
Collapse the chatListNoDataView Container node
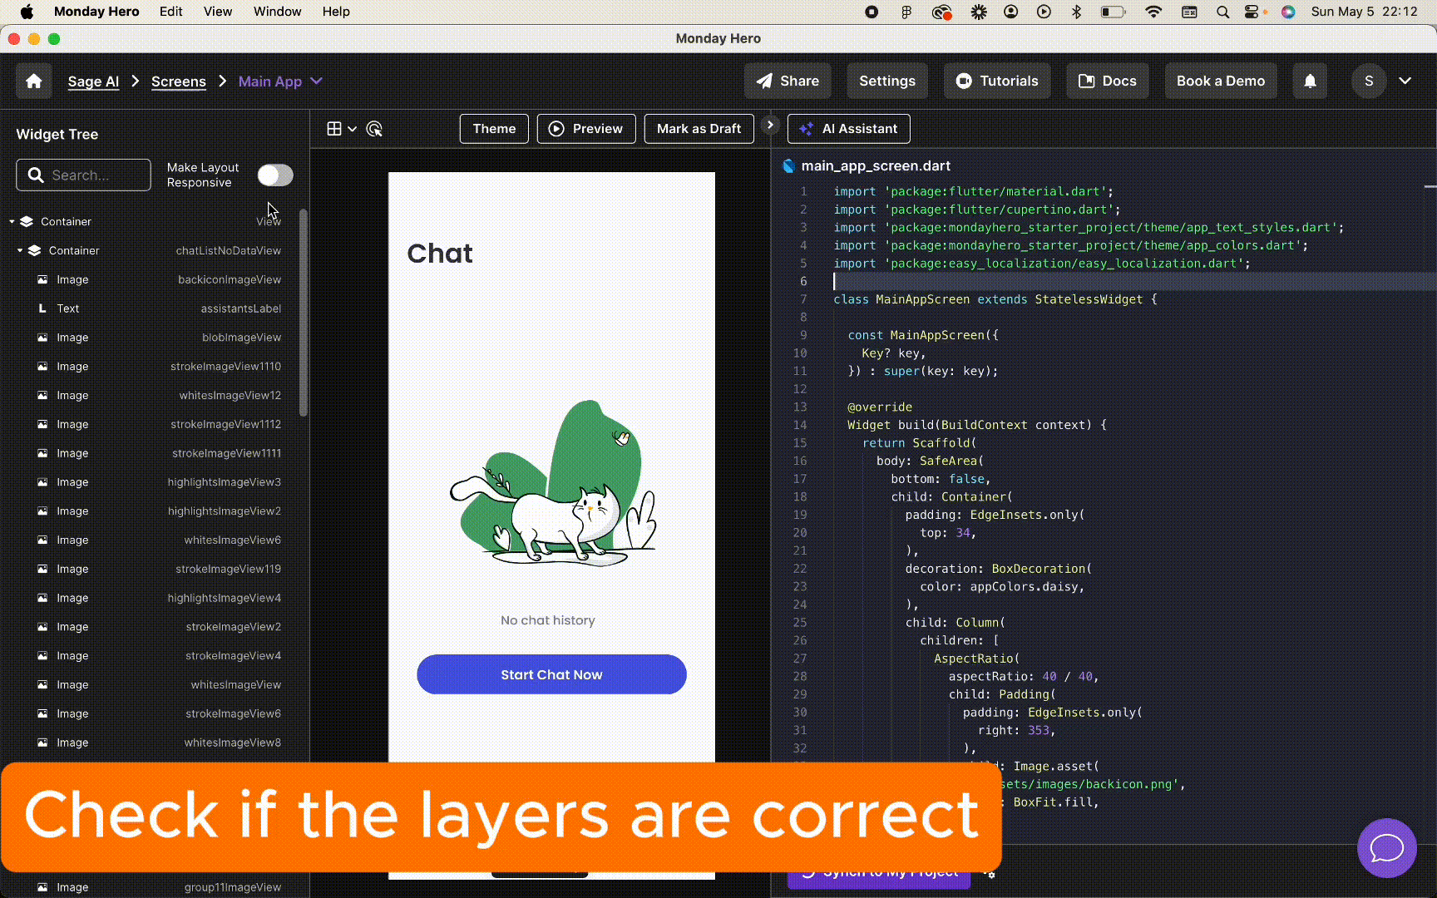click(x=20, y=250)
